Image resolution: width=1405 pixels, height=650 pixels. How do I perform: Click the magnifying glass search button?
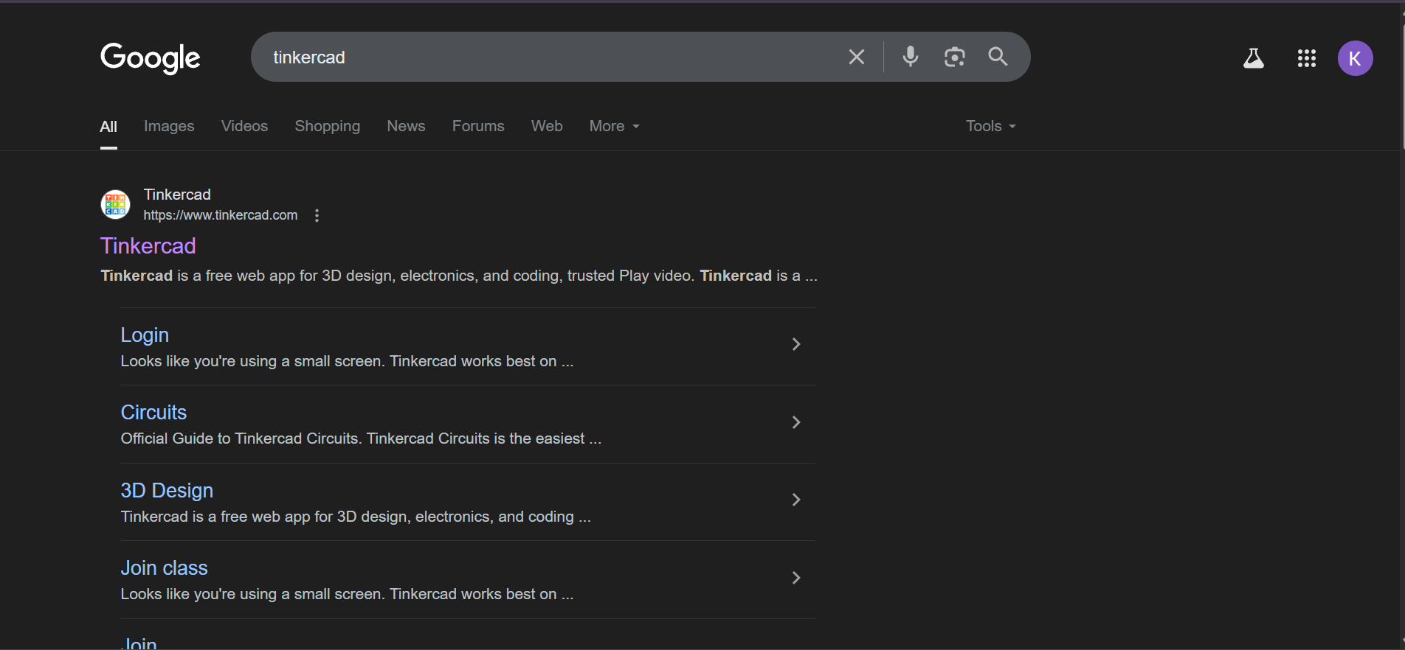click(x=998, y=57)
